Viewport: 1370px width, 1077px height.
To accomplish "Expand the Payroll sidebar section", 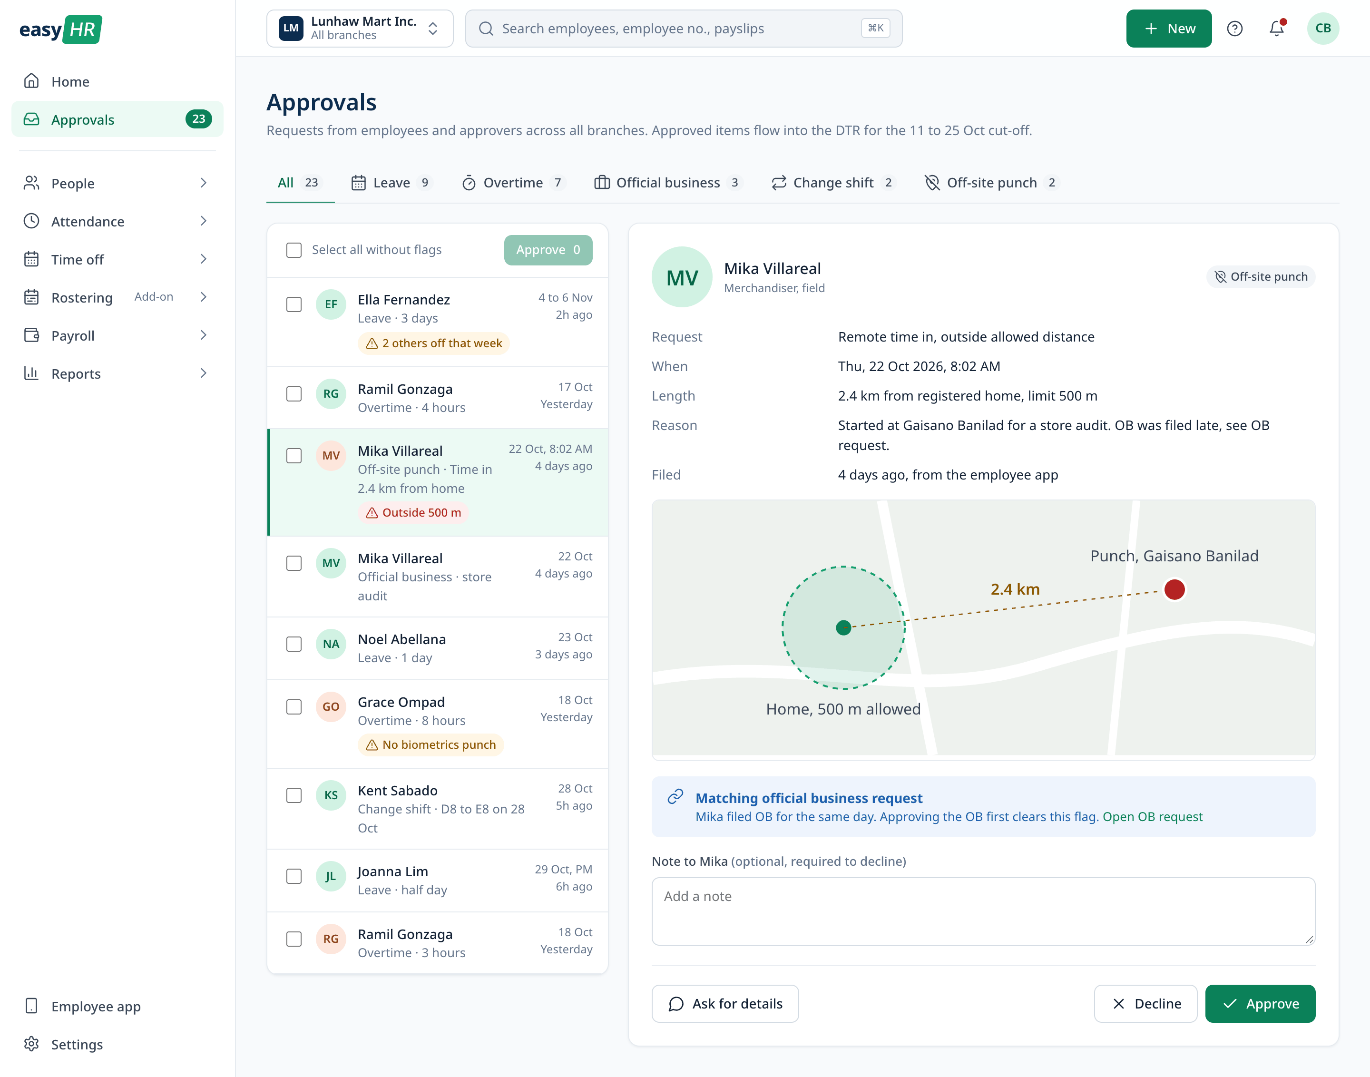I will pyautogui.click(x=117, y=335).
